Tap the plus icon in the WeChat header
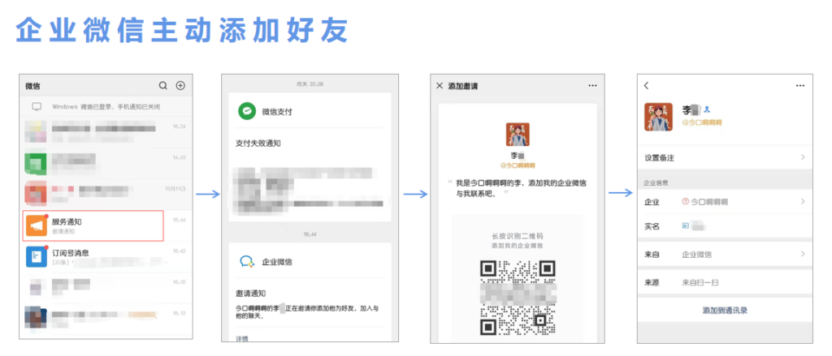Screen dimensions: 832x356 click(x=180, y=86)
